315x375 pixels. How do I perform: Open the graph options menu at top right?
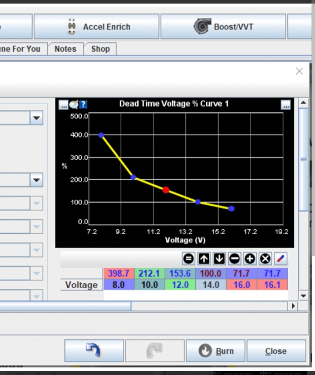point(286,105)
